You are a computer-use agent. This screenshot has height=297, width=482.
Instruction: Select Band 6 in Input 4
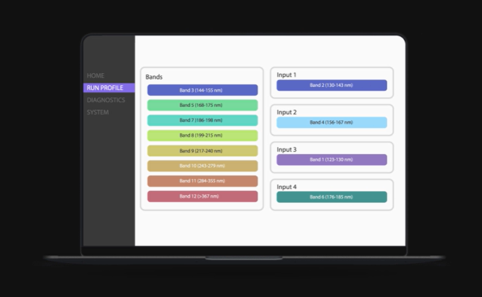[x=331, y=197]
